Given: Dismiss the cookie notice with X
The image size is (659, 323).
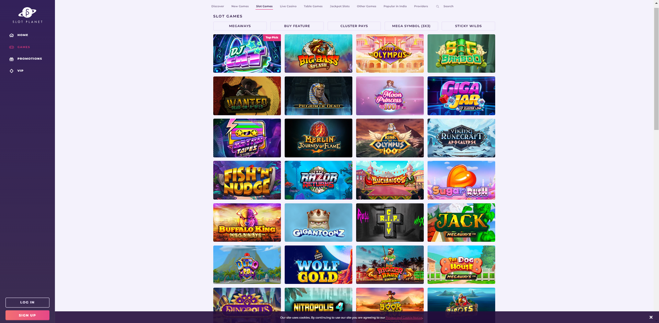Looking at the screenshot, I should point(651,317).
